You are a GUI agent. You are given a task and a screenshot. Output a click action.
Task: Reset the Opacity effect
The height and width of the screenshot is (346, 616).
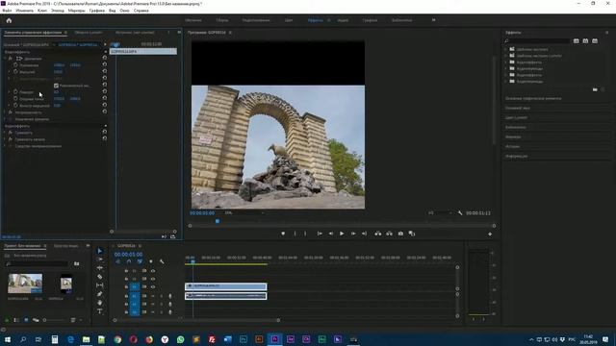(x=105, y=111)
